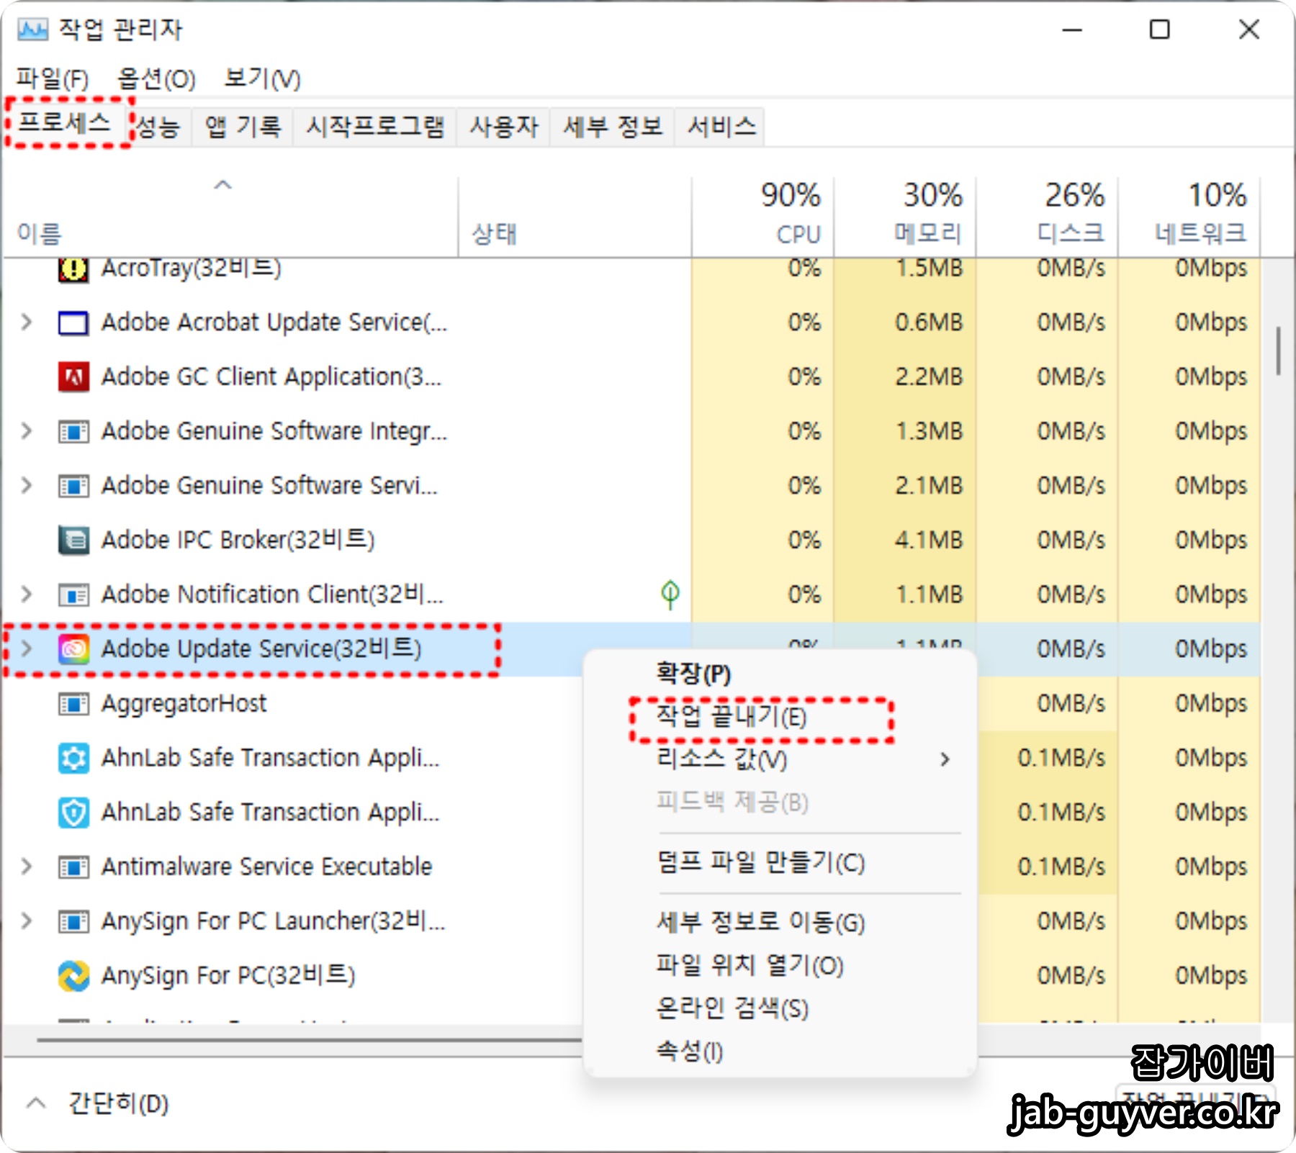Screen dimensions: 1296x1153
Task: Select the Adobe IPC Broker(32비트) process name
Action: click(238, 540)
